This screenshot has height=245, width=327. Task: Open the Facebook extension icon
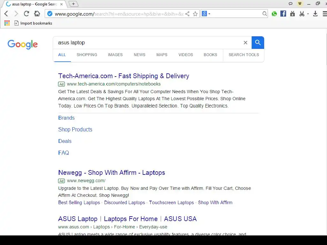[x=283, y=14]
